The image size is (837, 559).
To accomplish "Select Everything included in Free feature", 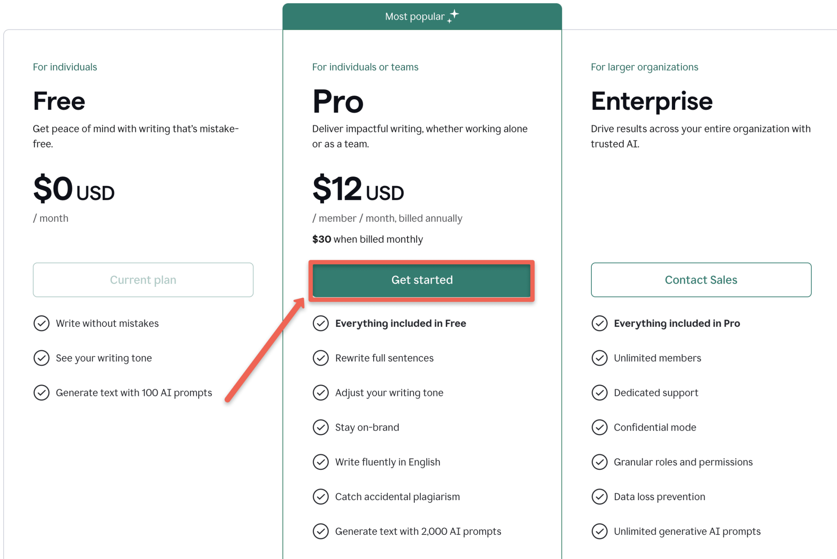I will tap(401, 323).
